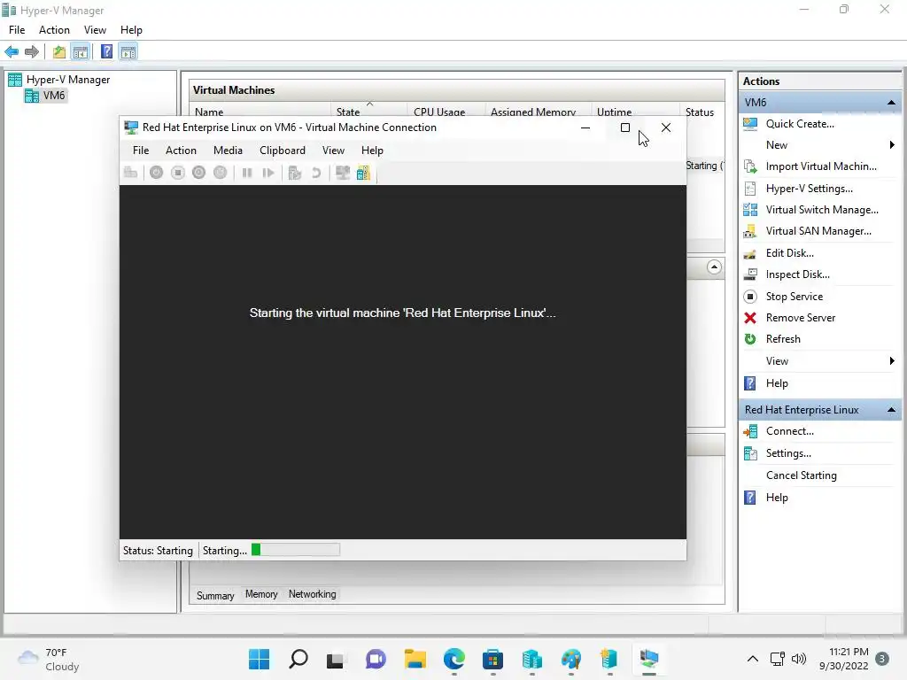Viewport: 907px width, 680px height.
Task: Click the Reset play icon in VM toolbar
Action: (x=267, y=173)
